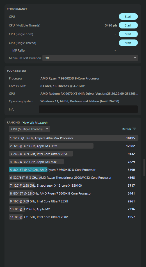146x267 pixels.
Task: Click the 5490 pts multi-thread score
Action: 111,25
